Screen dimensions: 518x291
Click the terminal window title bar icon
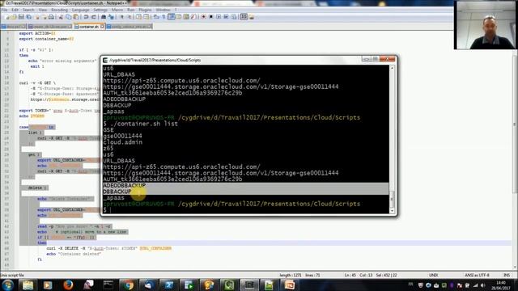point(105,60)
